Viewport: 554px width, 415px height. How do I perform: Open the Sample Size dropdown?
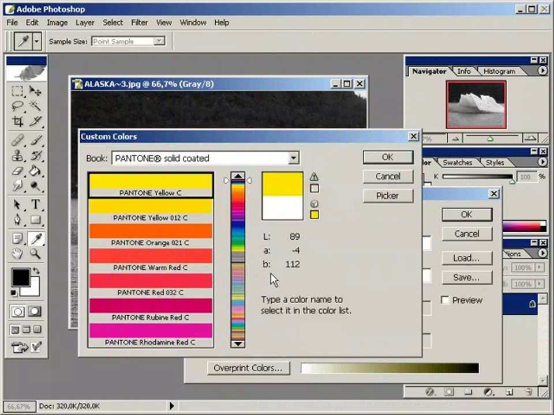[x=159, y=41]
